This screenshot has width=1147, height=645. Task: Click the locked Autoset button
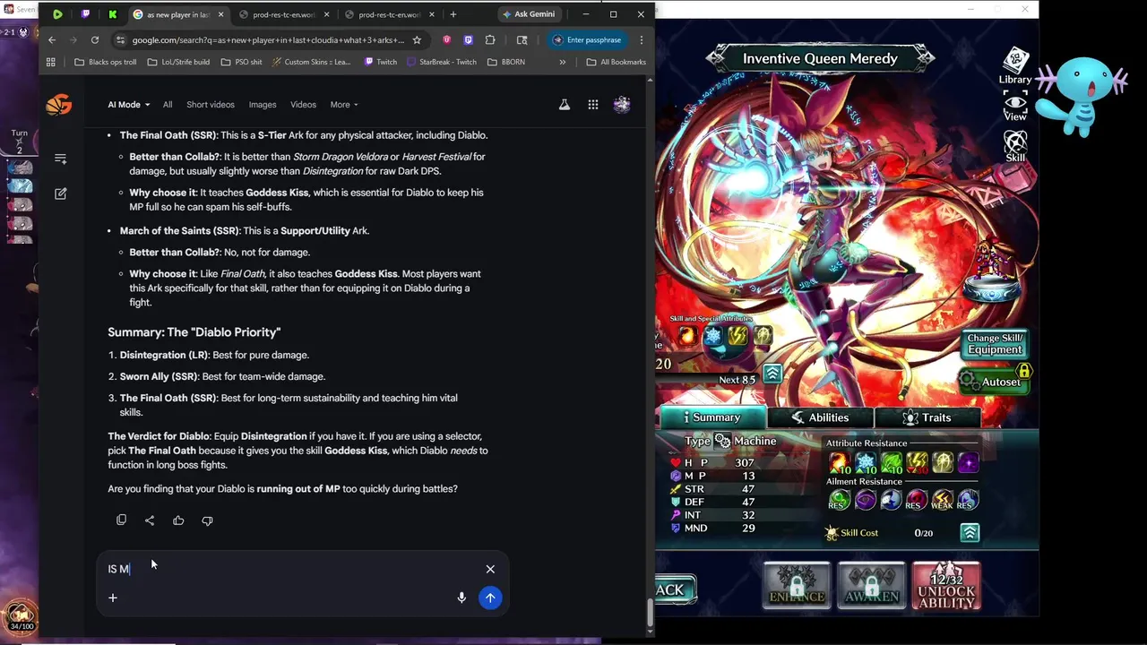(x=995, y=381)
